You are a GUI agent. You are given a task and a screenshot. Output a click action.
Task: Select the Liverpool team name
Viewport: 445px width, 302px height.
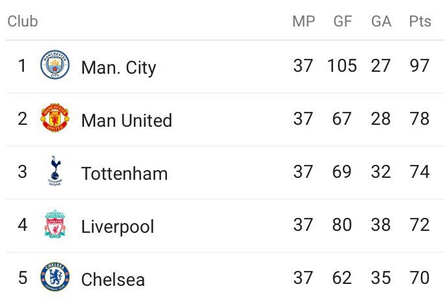[118, 227]
